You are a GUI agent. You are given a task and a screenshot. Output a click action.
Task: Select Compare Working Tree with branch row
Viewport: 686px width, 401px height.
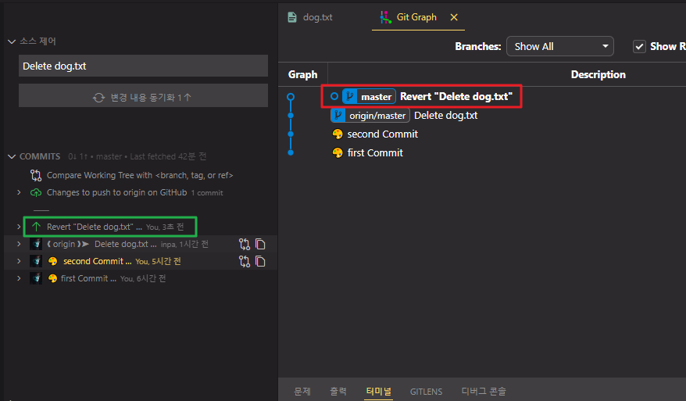[140, 176]
